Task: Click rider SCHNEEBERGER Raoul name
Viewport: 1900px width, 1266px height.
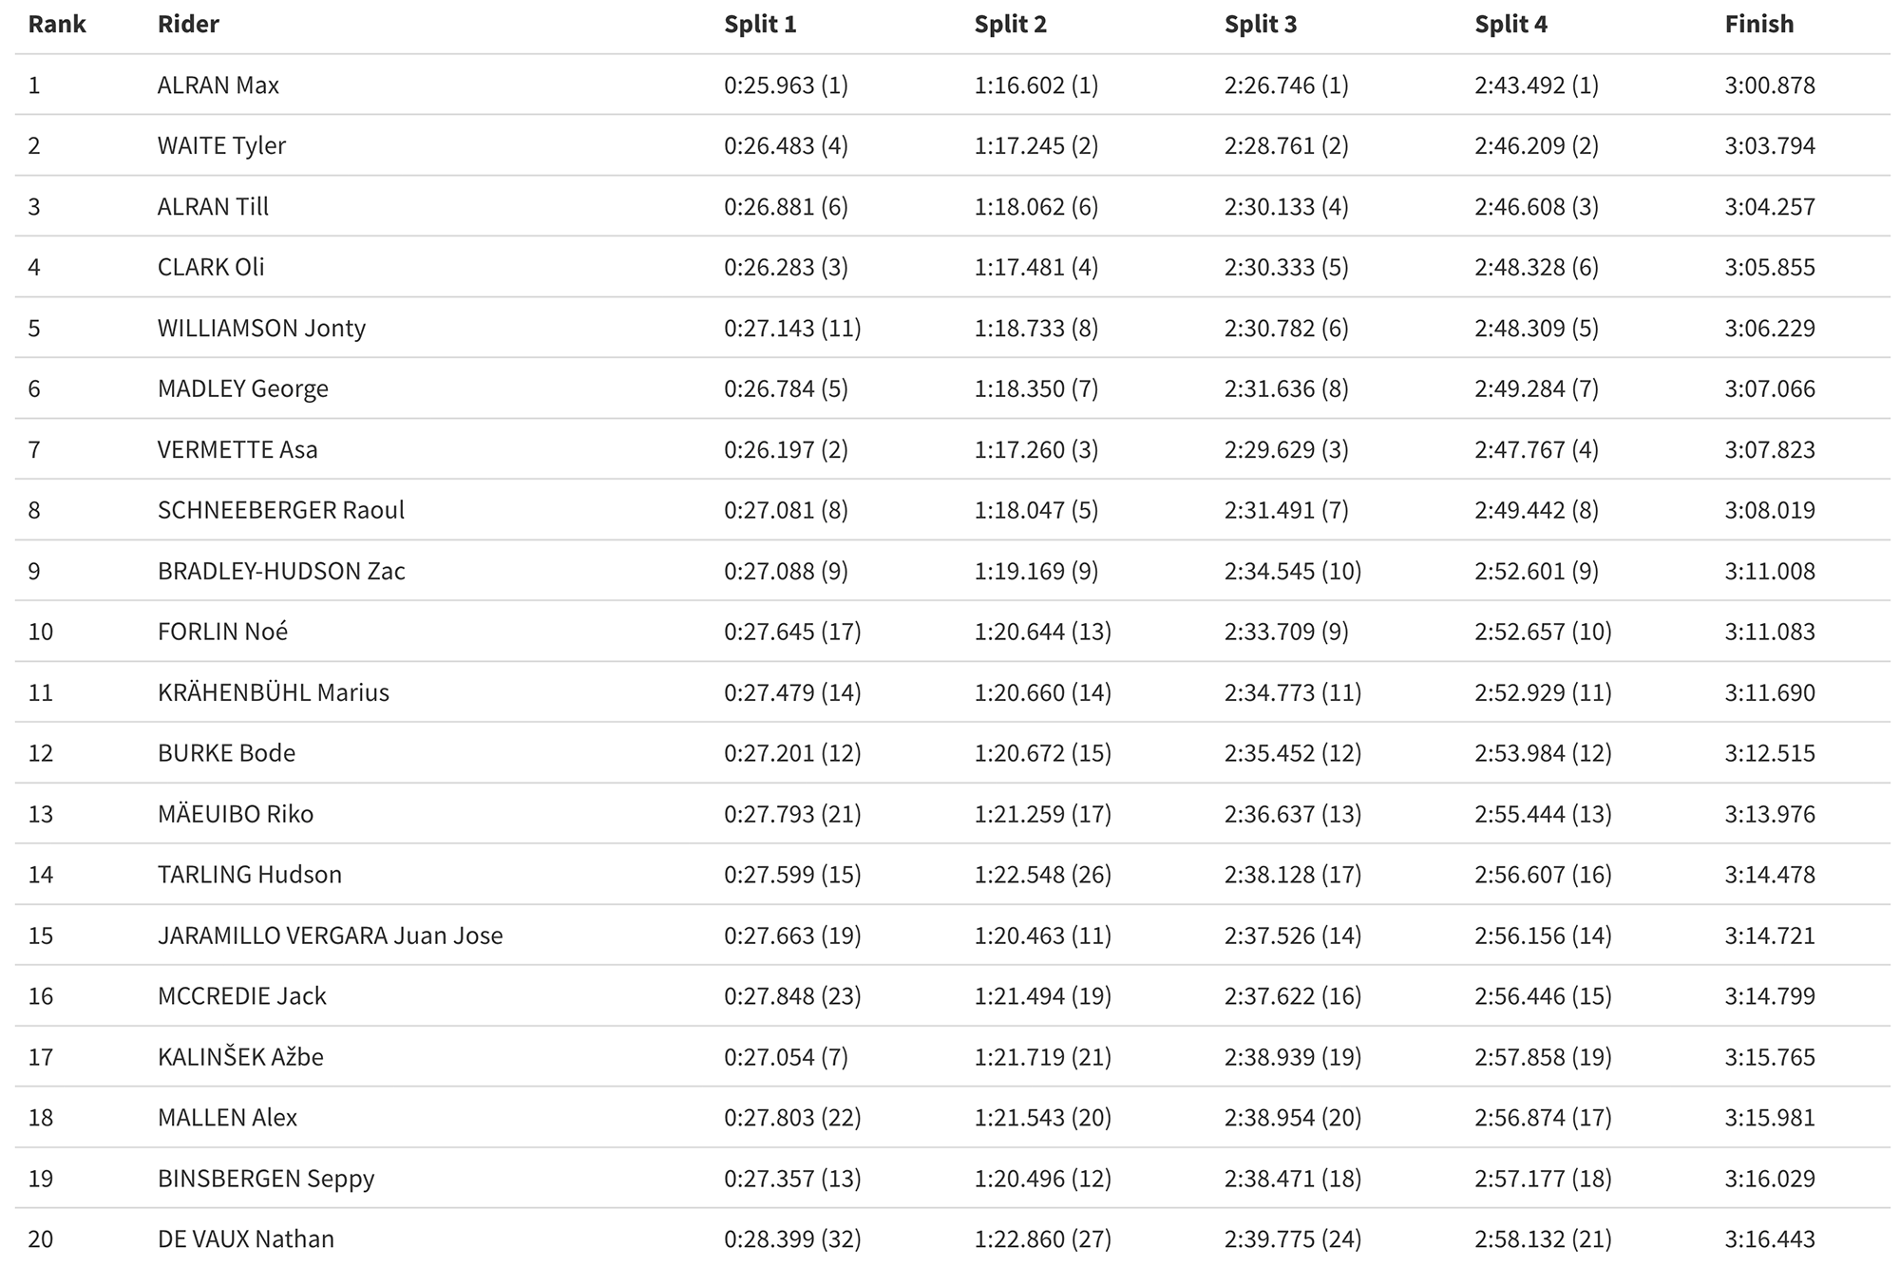Action: coord(281,510)
